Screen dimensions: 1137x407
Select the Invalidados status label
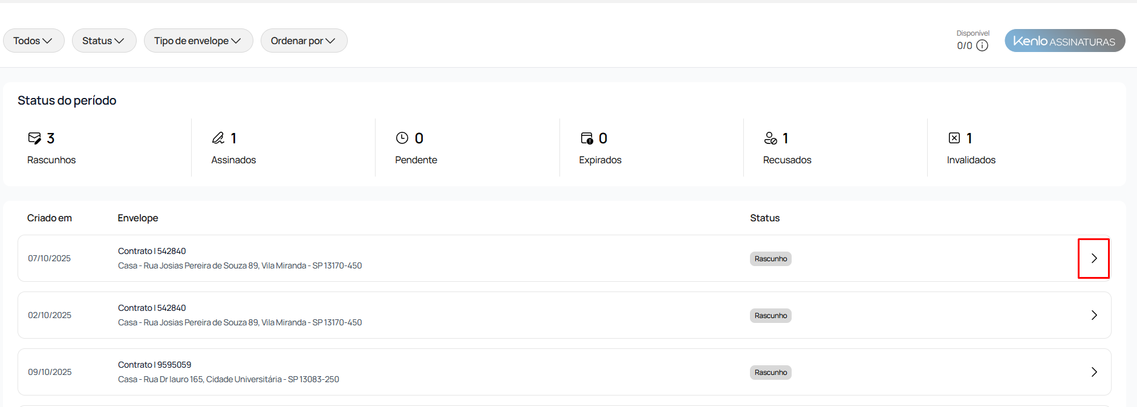[971, 160]
